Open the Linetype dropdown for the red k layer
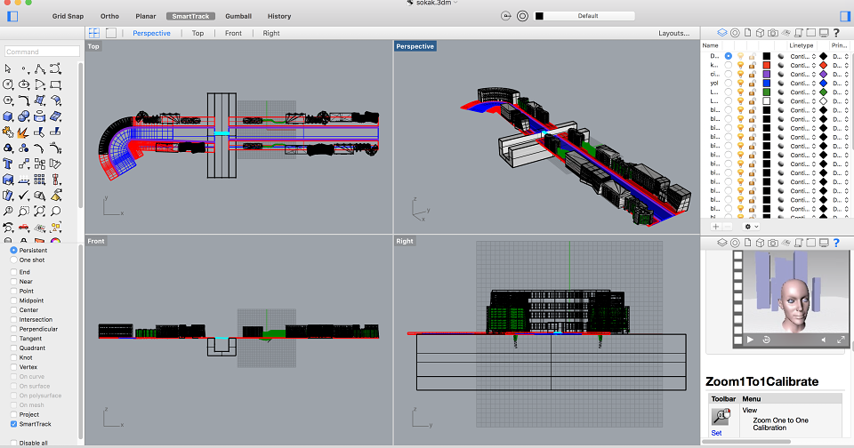854x448 pixels. [x=802, y=65]
